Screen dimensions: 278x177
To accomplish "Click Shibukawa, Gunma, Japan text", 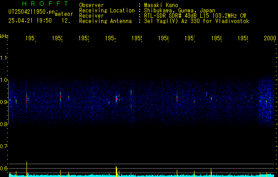I will point(179,11).
